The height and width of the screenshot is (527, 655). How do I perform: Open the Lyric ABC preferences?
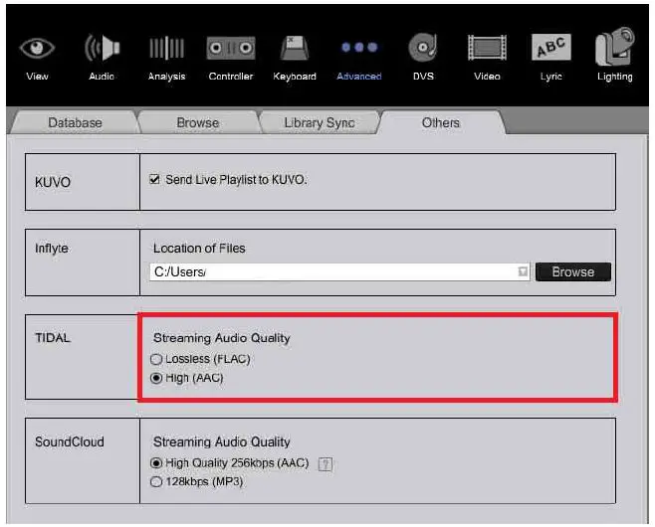[551, 47]
